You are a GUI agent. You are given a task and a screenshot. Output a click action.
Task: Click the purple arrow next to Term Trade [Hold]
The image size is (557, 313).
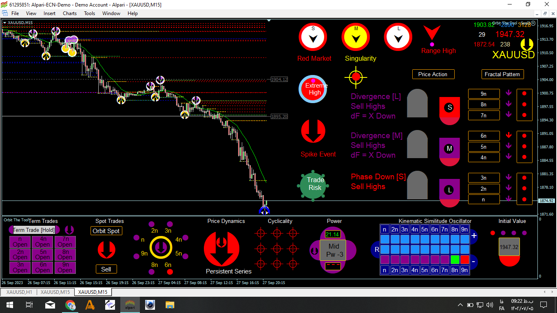[69, 230]
